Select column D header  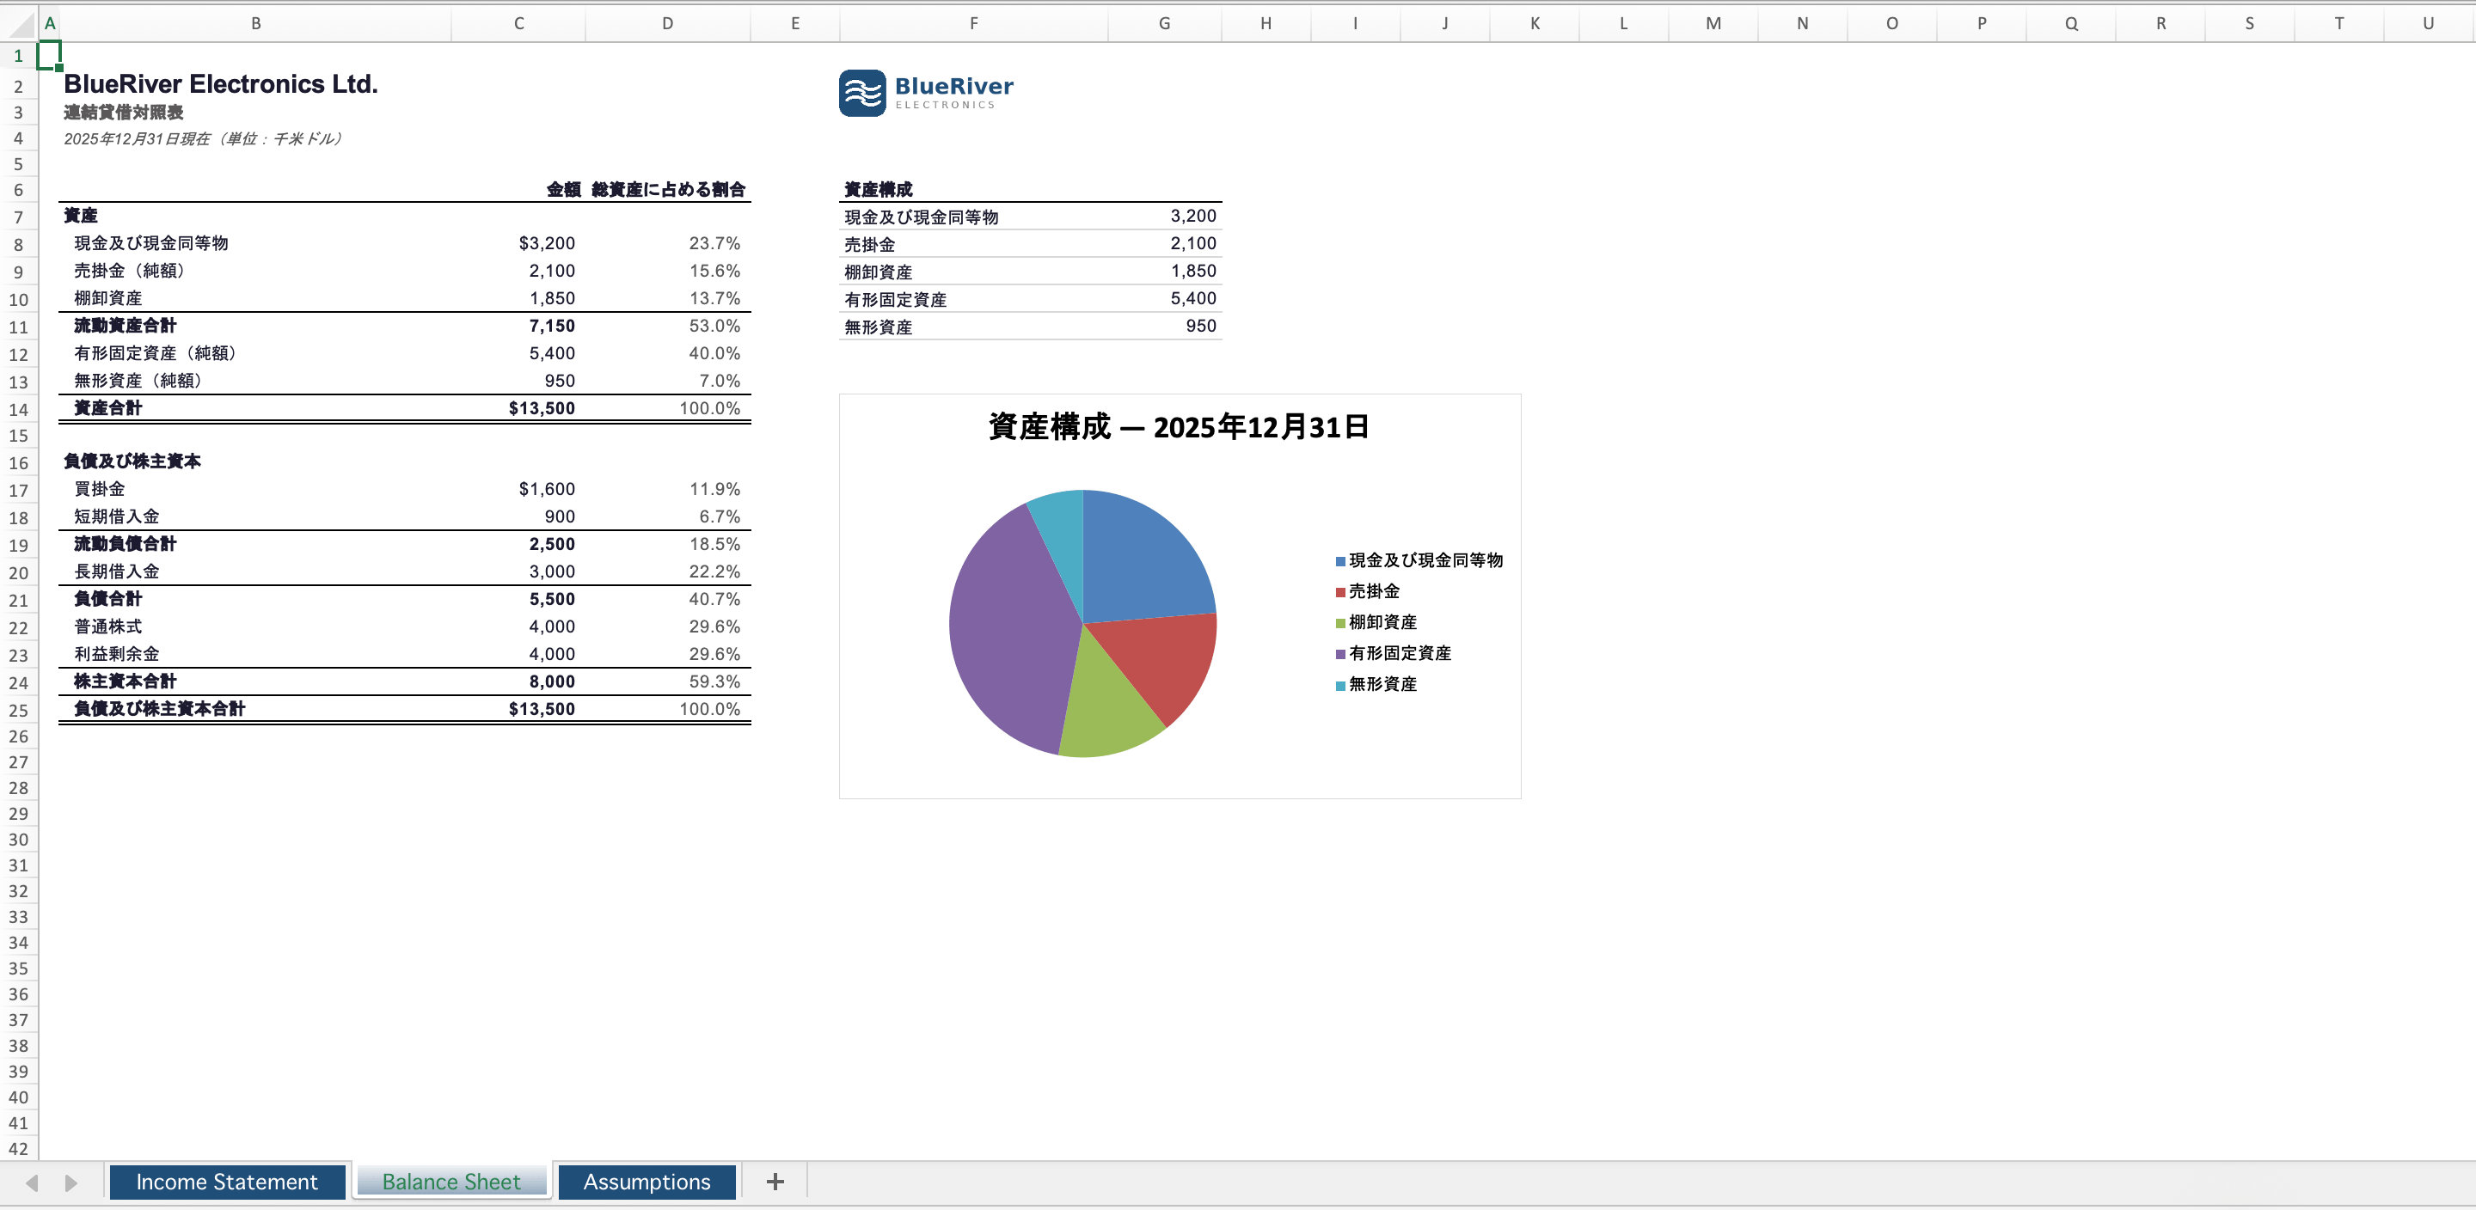667,23
